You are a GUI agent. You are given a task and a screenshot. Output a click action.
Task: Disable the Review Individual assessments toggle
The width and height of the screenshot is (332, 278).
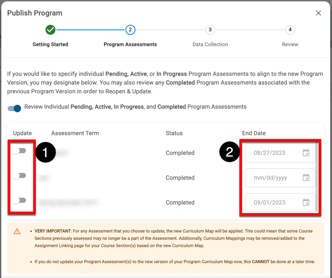pos(15,109)
